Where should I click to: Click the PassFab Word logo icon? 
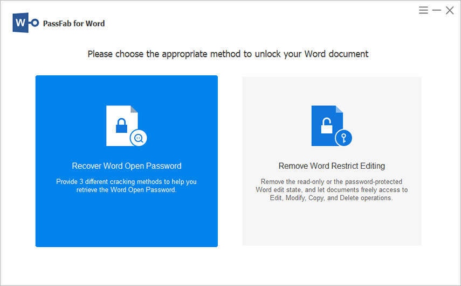pyautogui.click(x=26, y=23)
